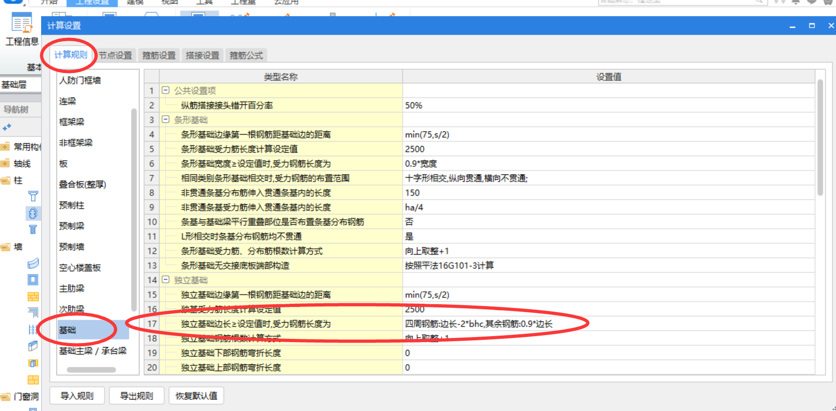The width and height of the screenshot is (836, 411).
Task: Select the 柱 component icon under the 柱 folder
Action: [x=33, y=196]
